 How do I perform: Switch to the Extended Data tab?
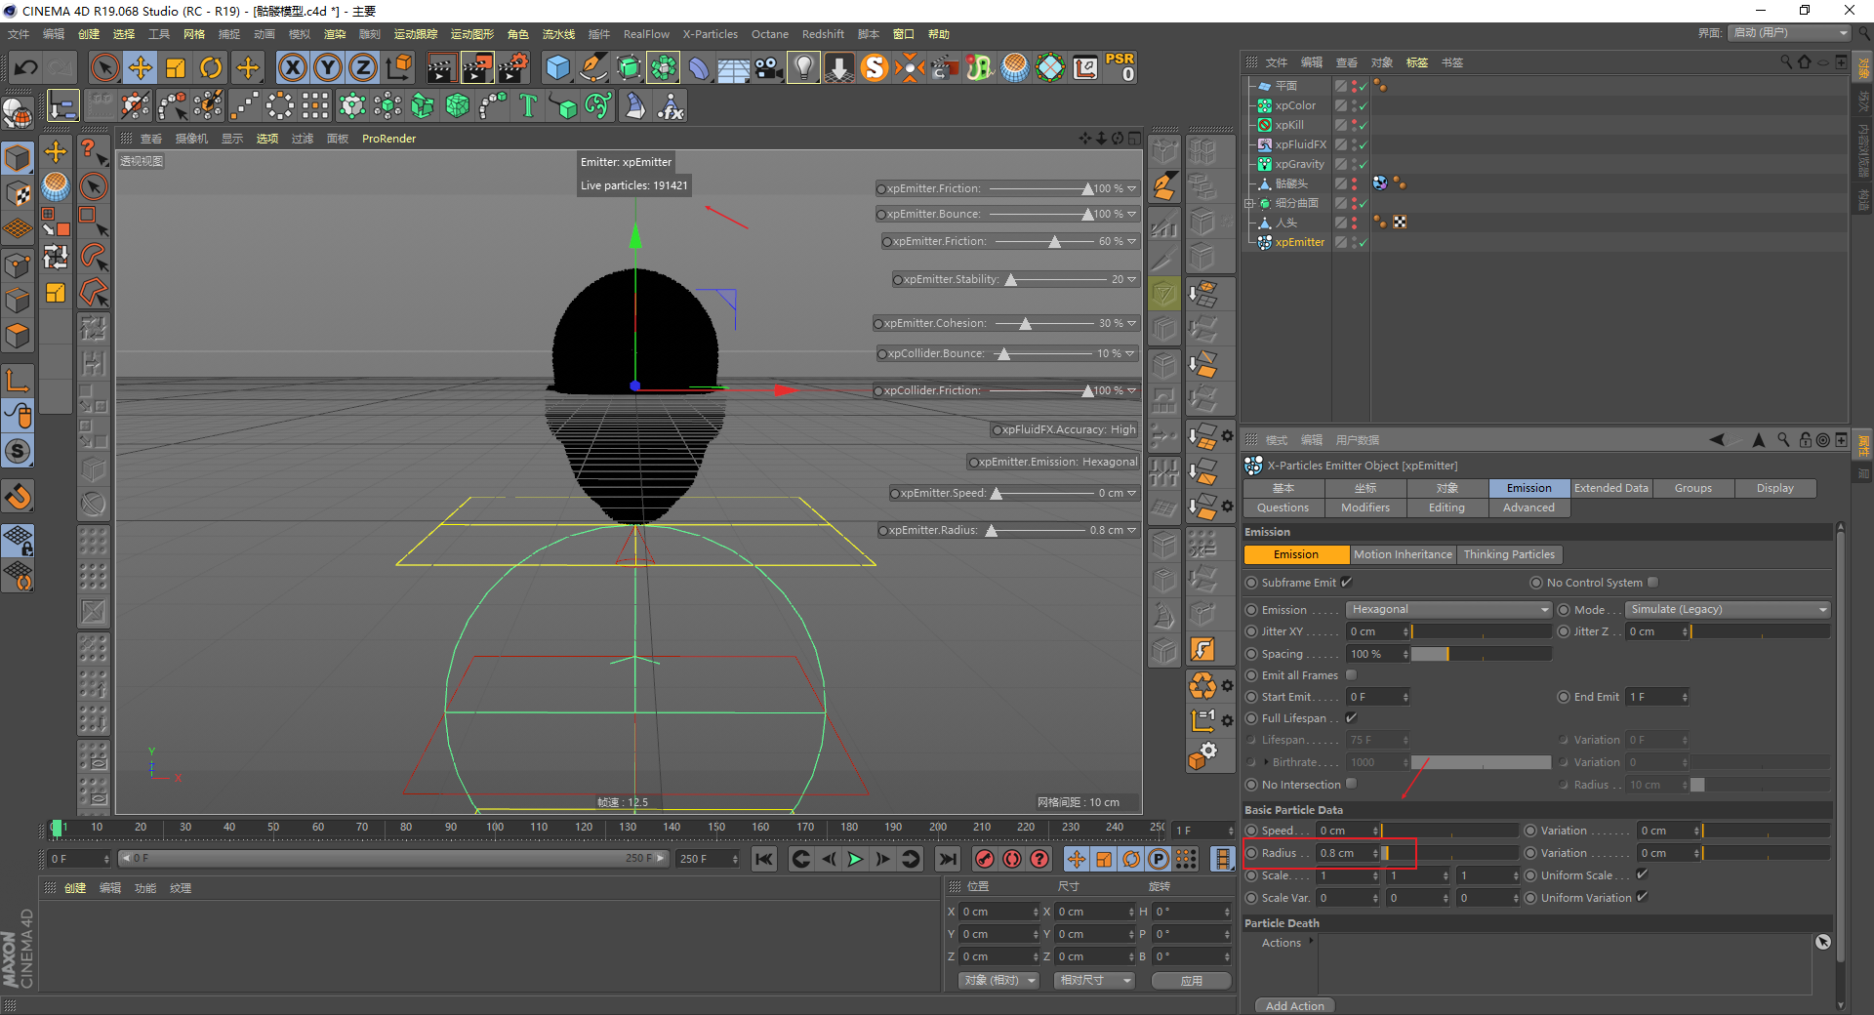[1611, 488]
